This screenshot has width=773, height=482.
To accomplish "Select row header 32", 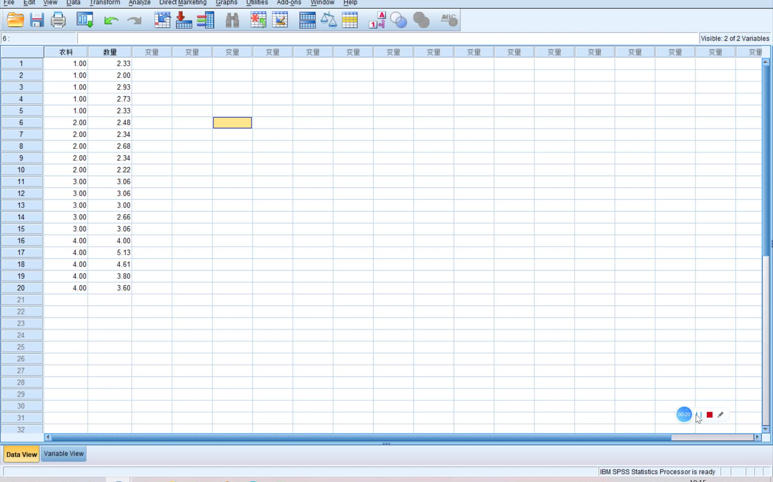I will [22, 429].
